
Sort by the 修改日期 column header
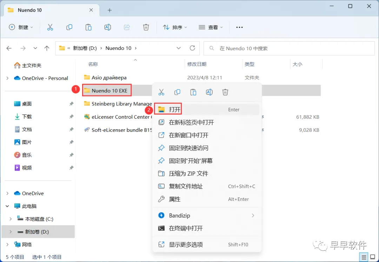click(x=197, y=64)
